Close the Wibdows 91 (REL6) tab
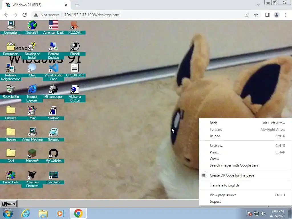The image size is (292, 219). pyautogui.click(x=66, y=5)
